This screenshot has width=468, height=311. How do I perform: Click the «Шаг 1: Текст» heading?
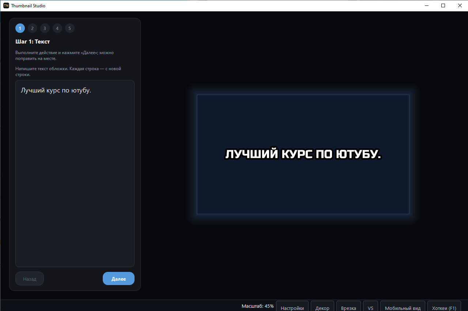pyautogui.click(x=33, y=42)
